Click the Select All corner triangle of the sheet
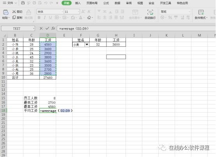The image size is (216, 157). [x=5, y=35]
